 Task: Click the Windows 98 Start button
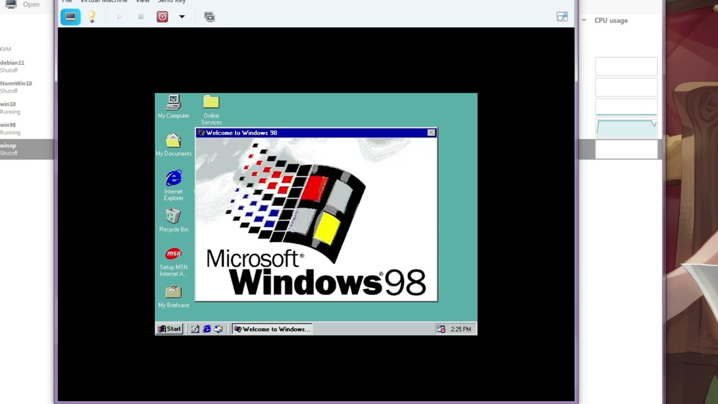pyautogui.click(x=169, y=329)
